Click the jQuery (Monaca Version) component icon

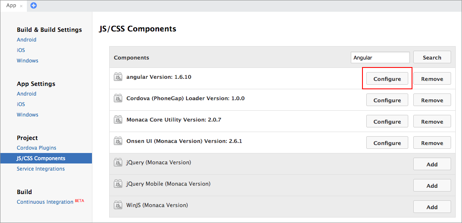coord(118,162)
